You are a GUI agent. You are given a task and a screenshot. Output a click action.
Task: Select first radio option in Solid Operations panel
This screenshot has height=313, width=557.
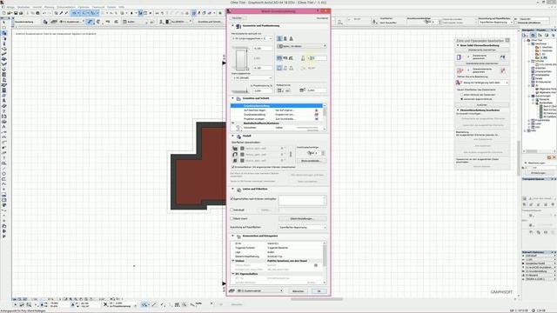point(461,95)
